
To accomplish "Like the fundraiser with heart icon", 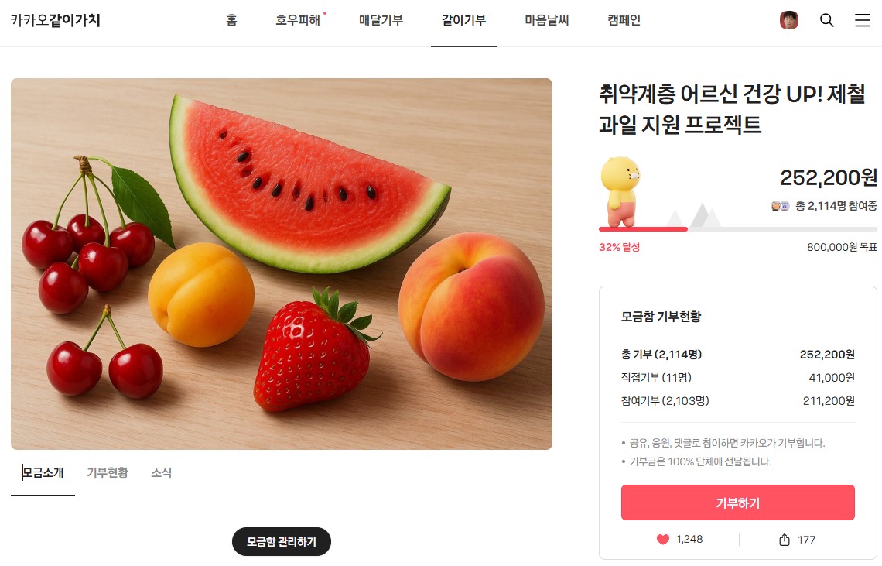I will pyautogui.click(x=663, y=540).
